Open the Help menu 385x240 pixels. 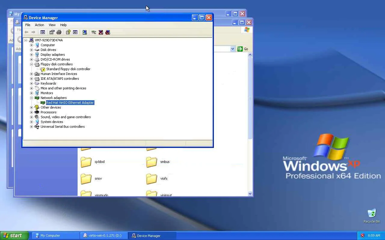point(63,25)
